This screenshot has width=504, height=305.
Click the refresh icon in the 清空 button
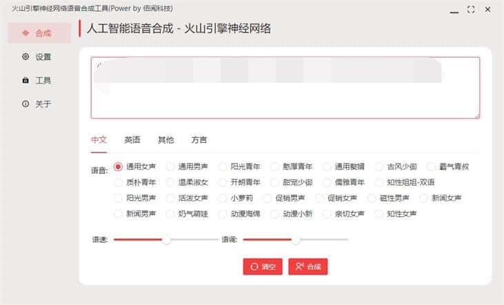[x=254, y=267]
